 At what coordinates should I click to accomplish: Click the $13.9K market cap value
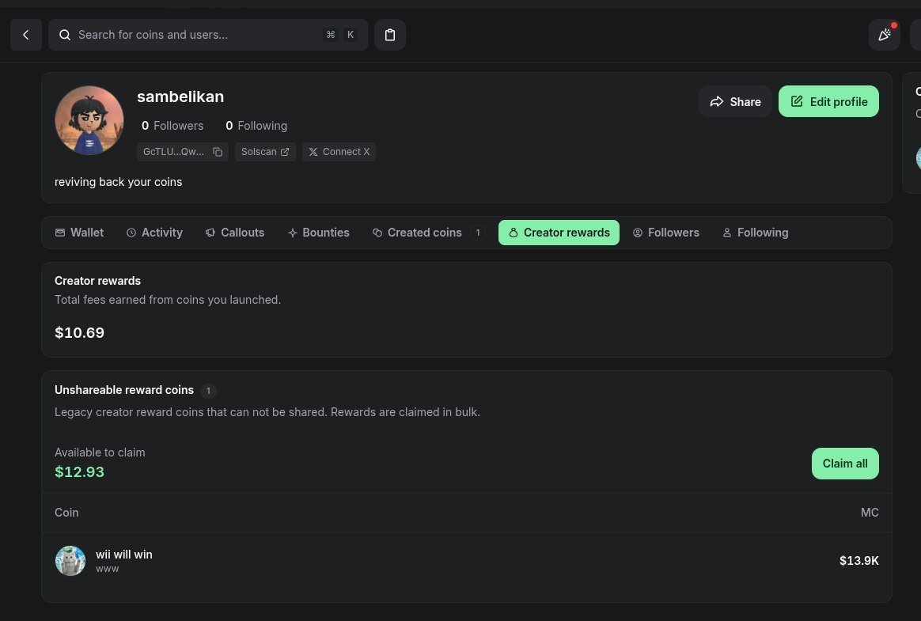tap(859, 561)
